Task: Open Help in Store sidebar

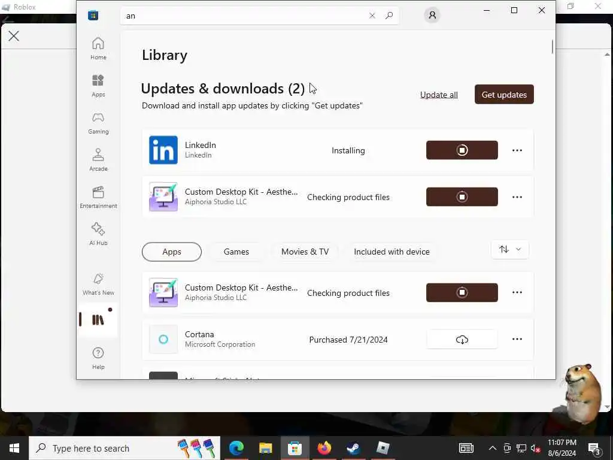Action: coord(98,358)
